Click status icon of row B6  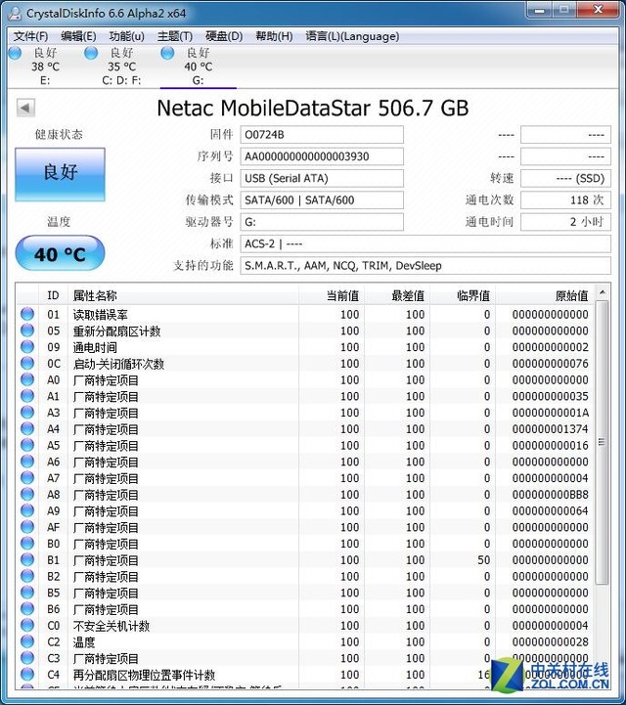point(27,609)
